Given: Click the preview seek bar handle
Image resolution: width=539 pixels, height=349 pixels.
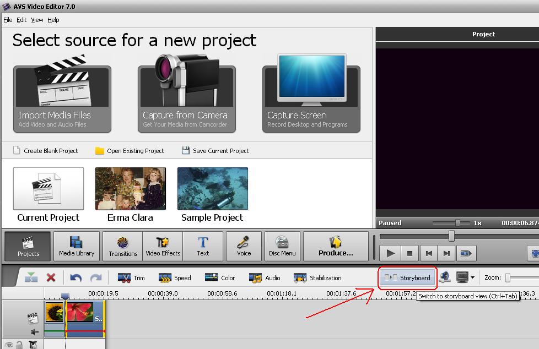Looking at the screenshot, I should (x=451, y=236).
